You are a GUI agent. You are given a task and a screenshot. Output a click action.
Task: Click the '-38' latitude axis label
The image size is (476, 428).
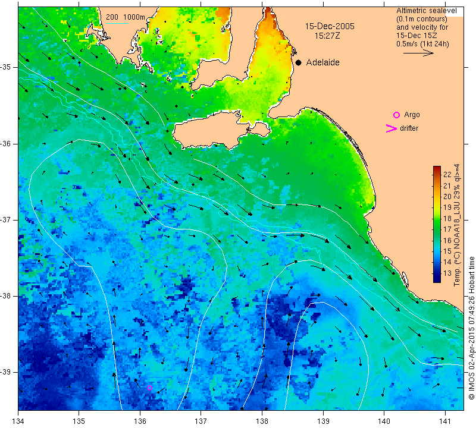tap(6, 296)
